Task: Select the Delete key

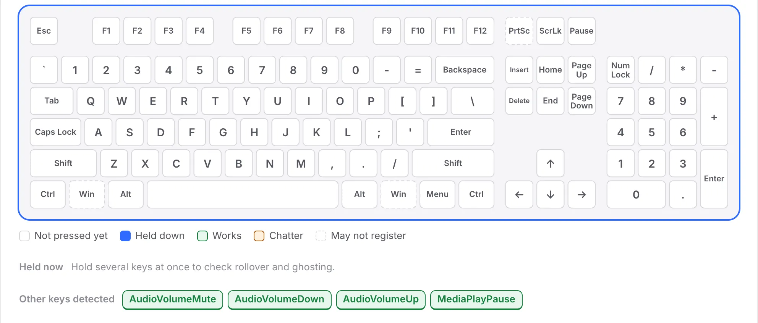Action: [x=519, y=101]
